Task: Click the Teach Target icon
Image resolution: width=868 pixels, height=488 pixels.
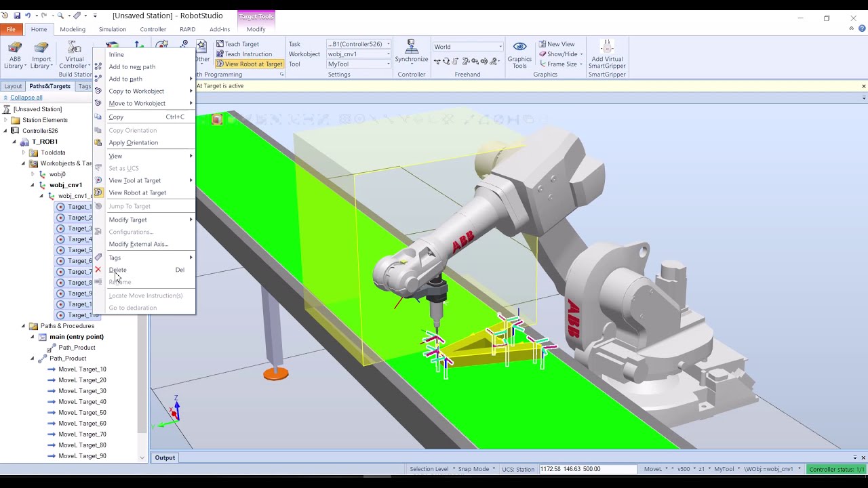Action: click(x=220, y=44)
